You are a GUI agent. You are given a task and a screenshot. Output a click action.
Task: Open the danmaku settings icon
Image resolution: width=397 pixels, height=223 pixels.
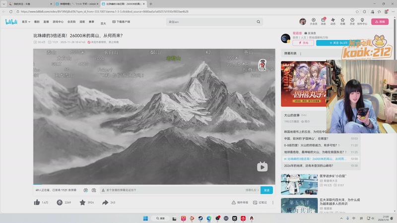(x=94, y=190)
